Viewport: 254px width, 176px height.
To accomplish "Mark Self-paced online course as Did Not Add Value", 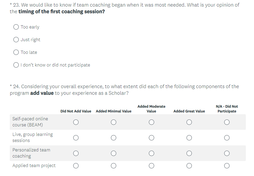I will (x=76, y=122).
